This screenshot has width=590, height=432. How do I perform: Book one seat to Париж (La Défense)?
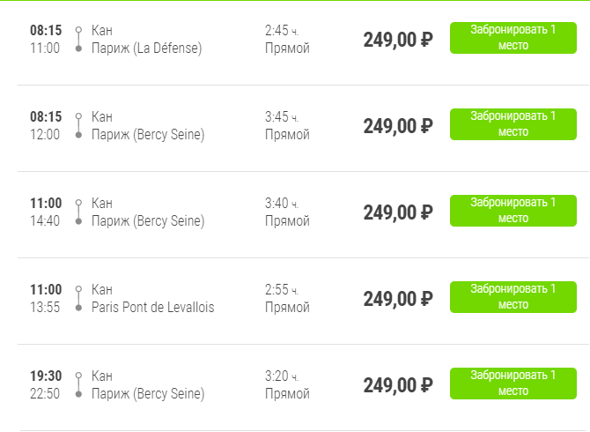[x=513, y=38]
